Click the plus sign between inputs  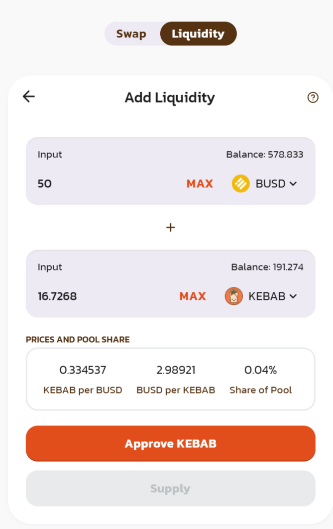coord(170,228)
